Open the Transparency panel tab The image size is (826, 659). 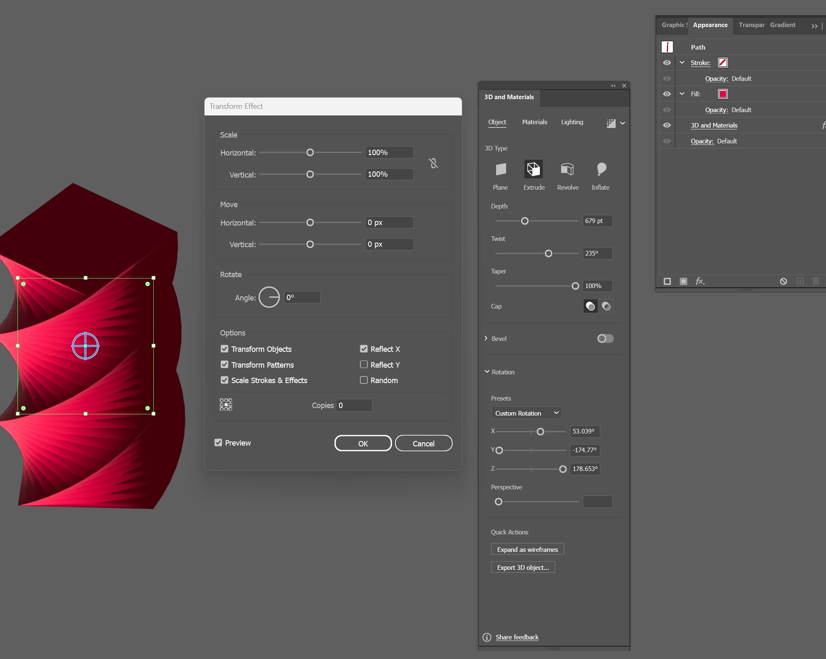point(751,25)
